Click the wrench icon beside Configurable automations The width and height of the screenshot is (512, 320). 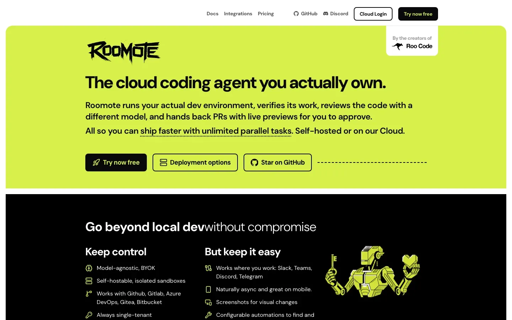208,315
